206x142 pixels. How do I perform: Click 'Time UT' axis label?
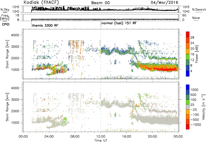pos(101,140)
